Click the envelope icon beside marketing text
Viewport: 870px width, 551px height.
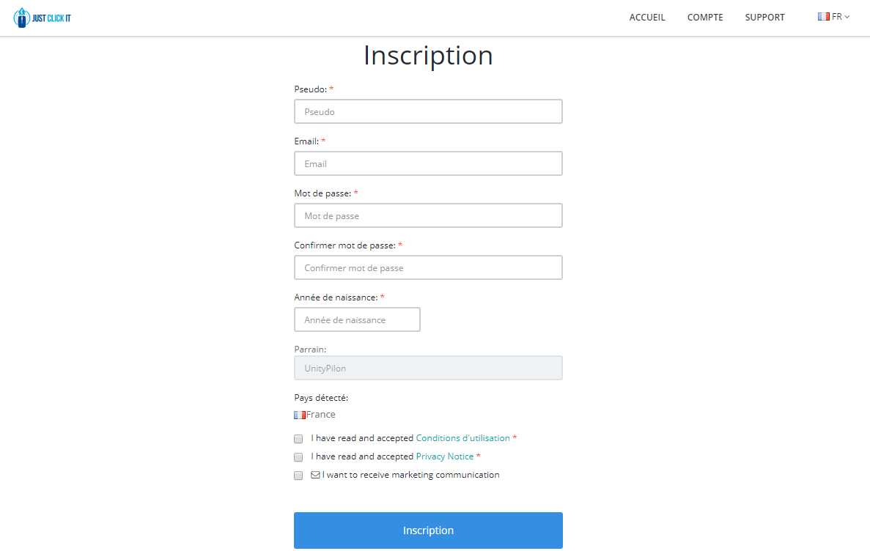(316, 475)
